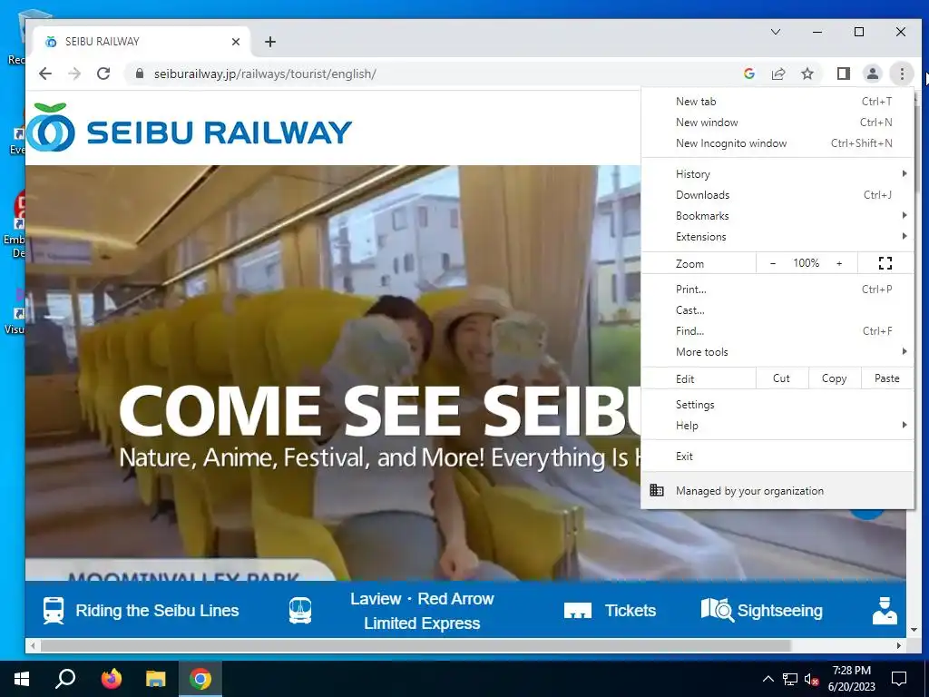Open Riding the Seibu Lines link
The image size is (929, 697).
click(x=157, y=611)
